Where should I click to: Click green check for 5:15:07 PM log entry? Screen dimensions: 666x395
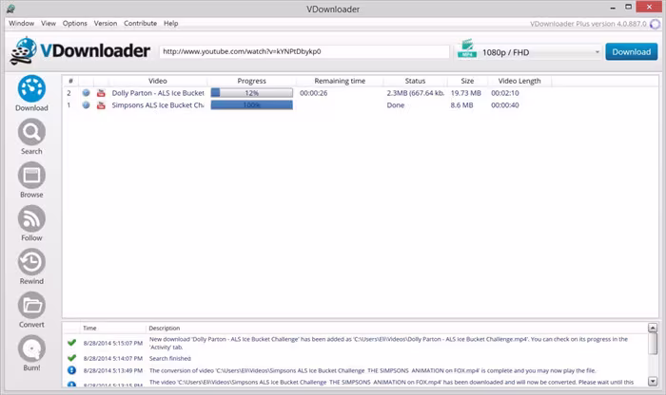pos(71,343)
